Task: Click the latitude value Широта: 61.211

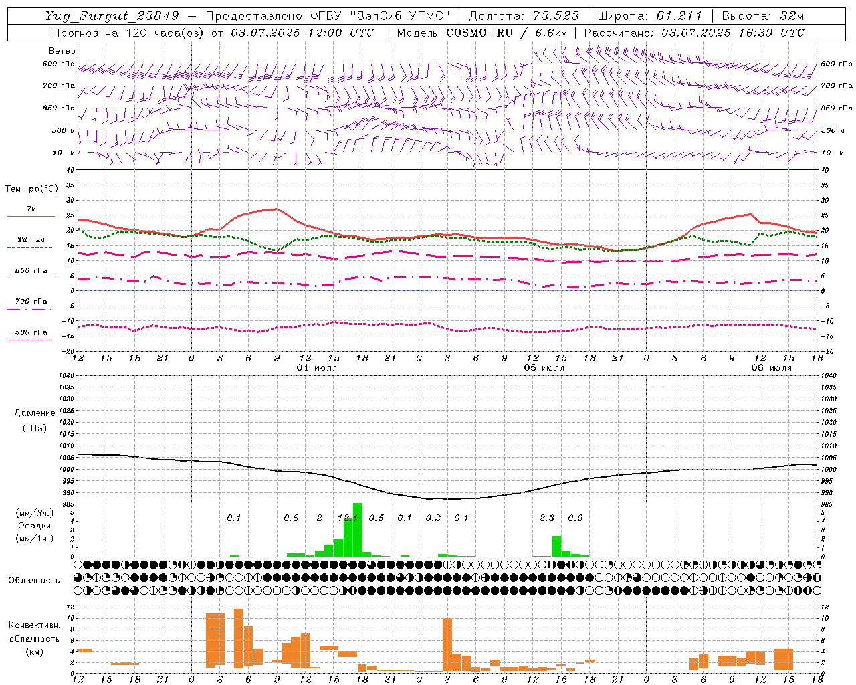Action: click(650, 16)
